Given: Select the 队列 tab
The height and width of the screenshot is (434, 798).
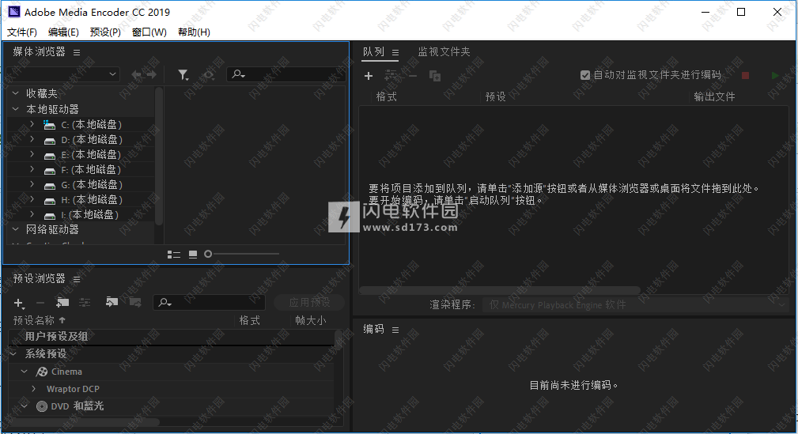Looking at the screenshot, I should click(x=373, y=52).
